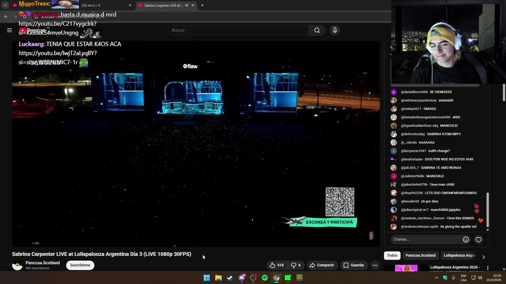This screenshot has height=284, width=506.
Task: Open more actions three-dot menu below the video
Action: [x=375, y=265]
